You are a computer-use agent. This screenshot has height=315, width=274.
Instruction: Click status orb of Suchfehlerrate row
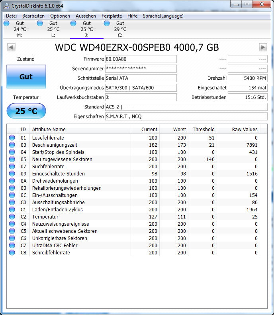(12, 166)
